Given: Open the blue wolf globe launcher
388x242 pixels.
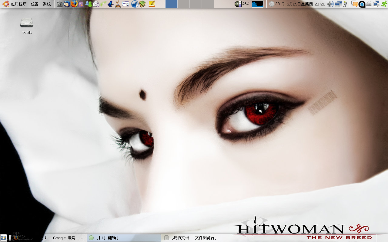Looking at the screenshot, I should point(135,4).
